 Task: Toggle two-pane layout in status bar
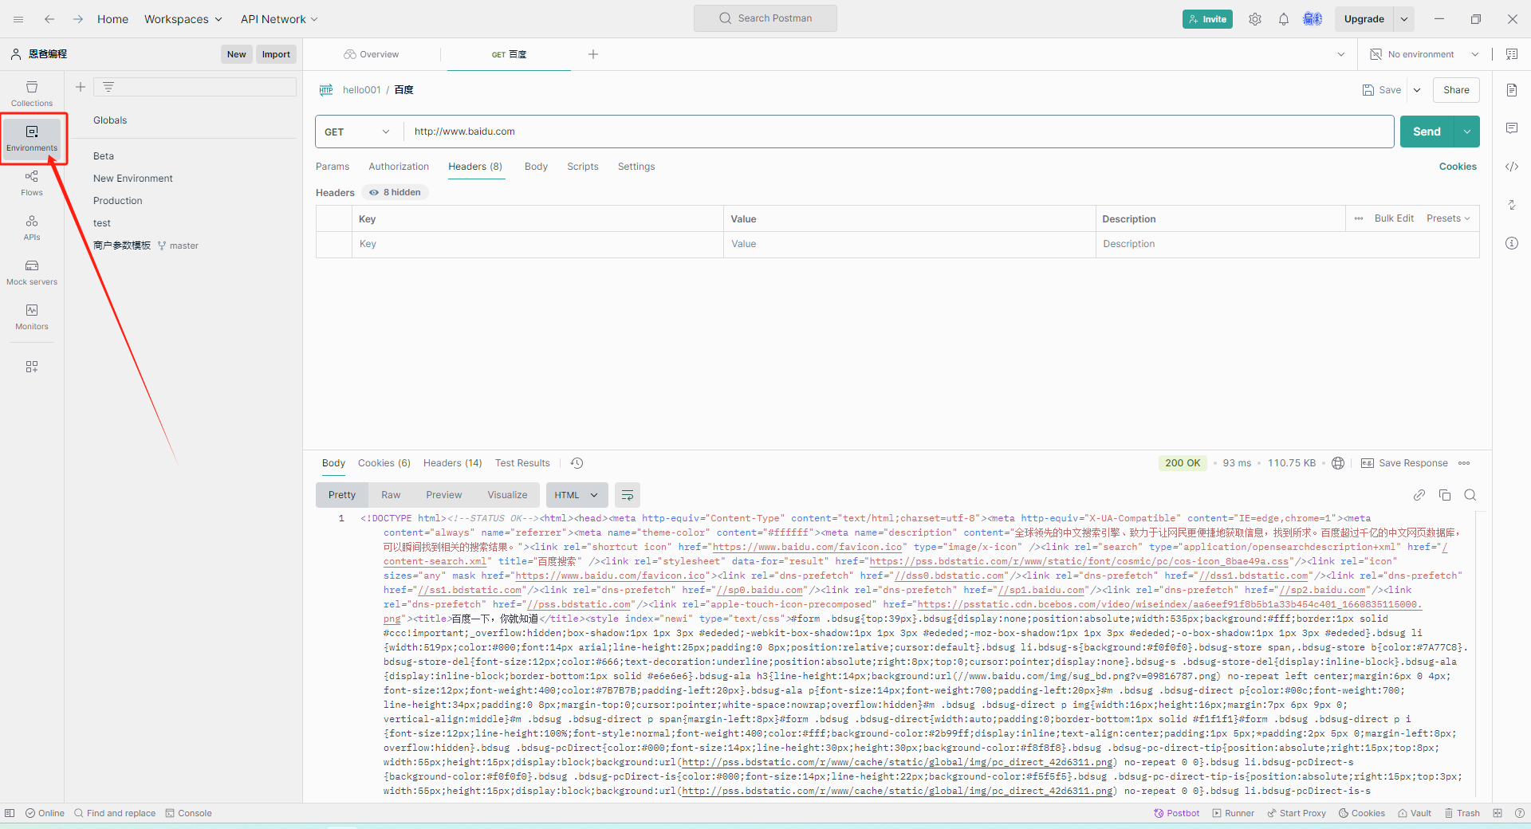[x=1498, y=813]
